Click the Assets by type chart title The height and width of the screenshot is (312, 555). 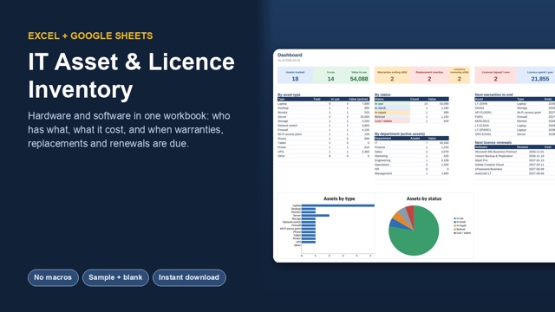click(x=339, y=198)
